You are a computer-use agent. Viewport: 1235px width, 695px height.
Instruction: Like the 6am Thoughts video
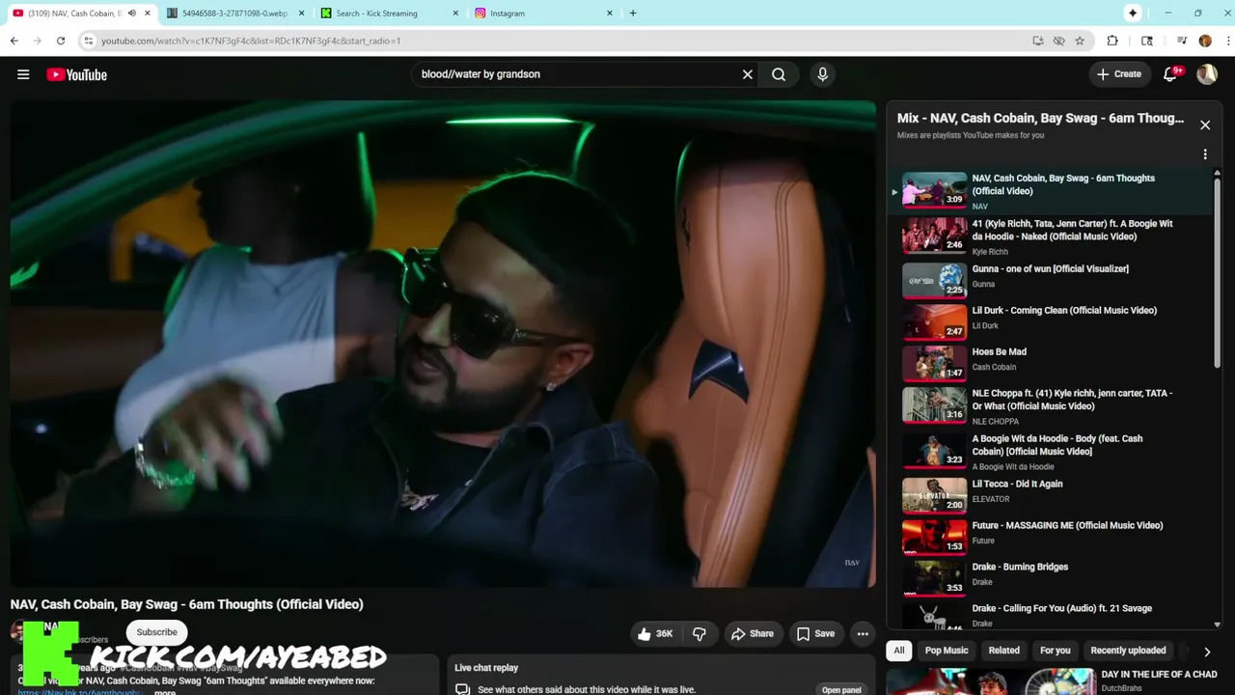(x=654, y=634)
